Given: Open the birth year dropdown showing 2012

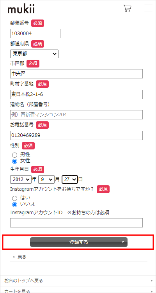Looking at the screenshot, I should [21, 179].
